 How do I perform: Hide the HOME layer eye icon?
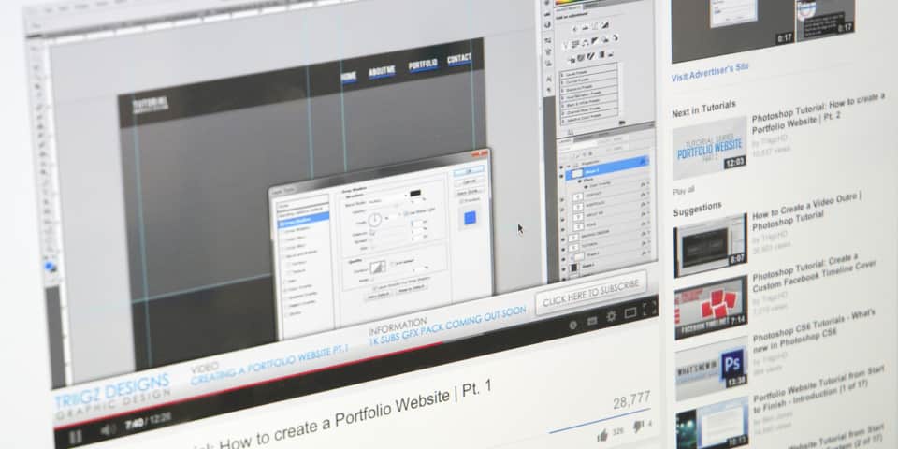(x=562, y=229)
